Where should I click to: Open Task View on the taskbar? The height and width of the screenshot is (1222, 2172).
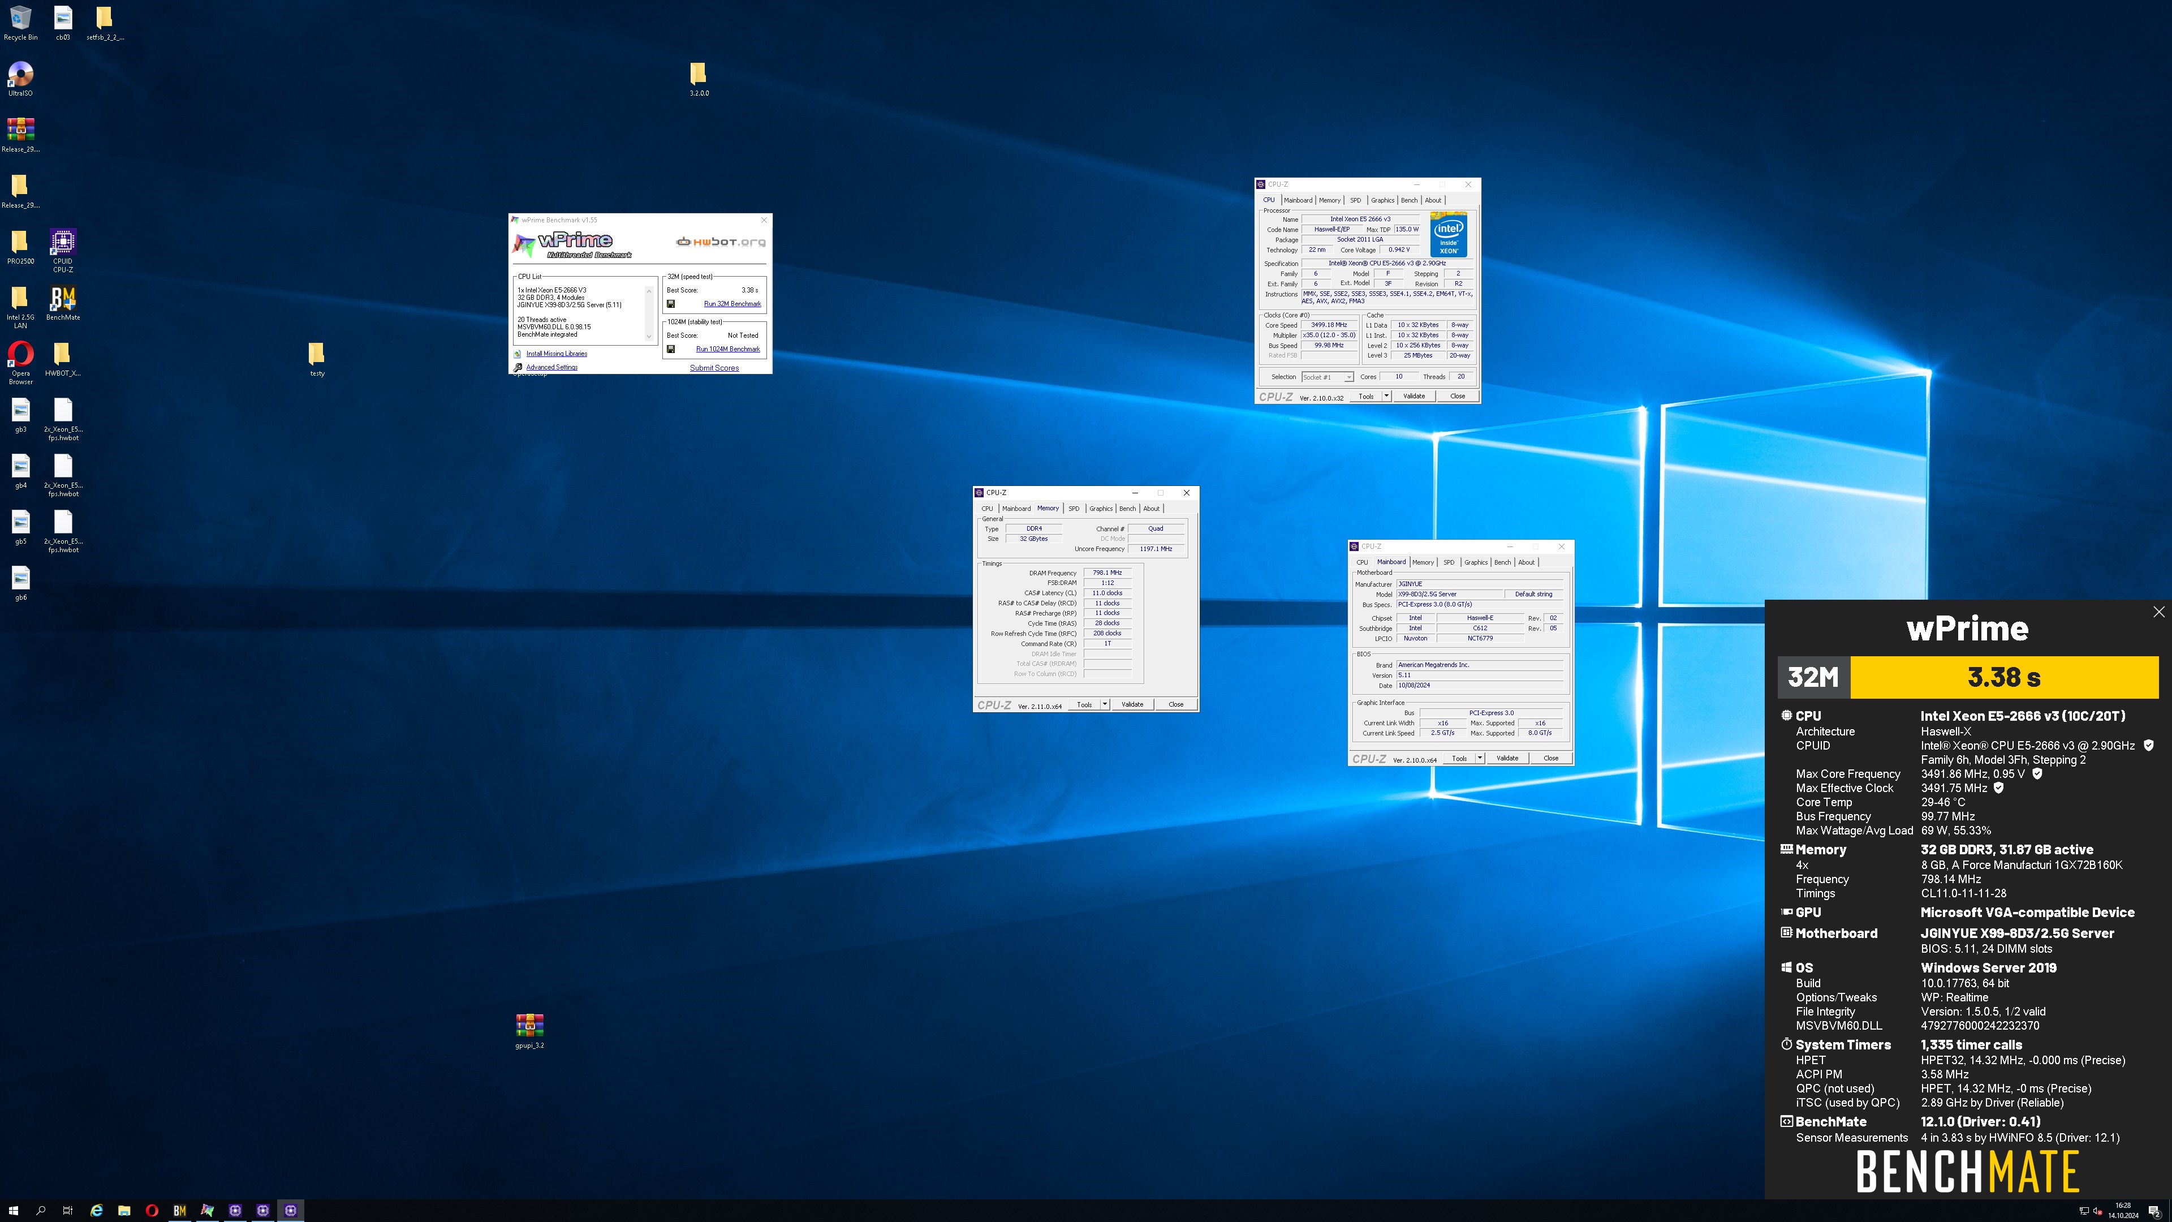tap(68, 1210)
